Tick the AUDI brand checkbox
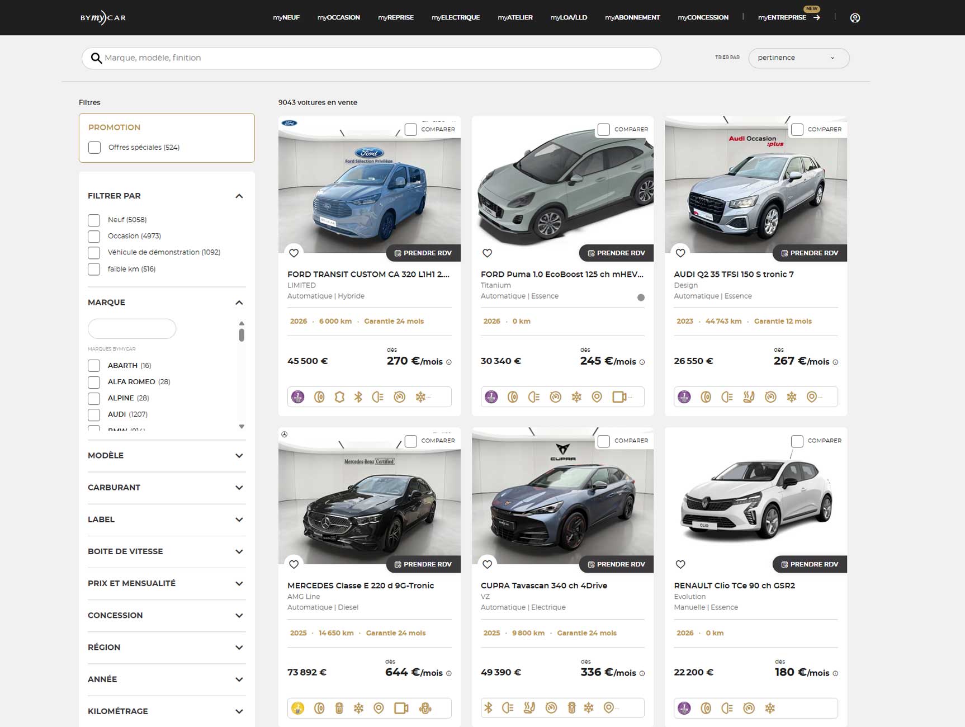The image size is (965, 727). pos(94,415)
